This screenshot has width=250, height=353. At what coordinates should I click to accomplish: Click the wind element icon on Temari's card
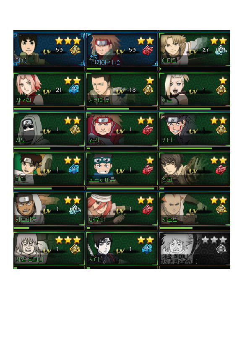221,50
